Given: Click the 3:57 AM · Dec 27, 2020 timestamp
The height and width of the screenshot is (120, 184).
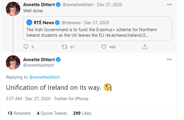Looking at the screenshot, I should coord(28,99).
